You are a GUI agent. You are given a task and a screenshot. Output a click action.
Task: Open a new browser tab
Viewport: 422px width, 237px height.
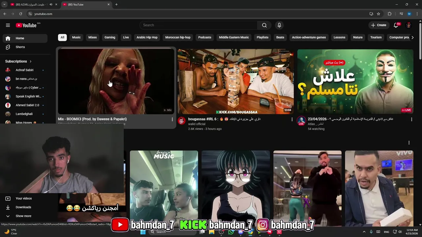coord(116,5)
